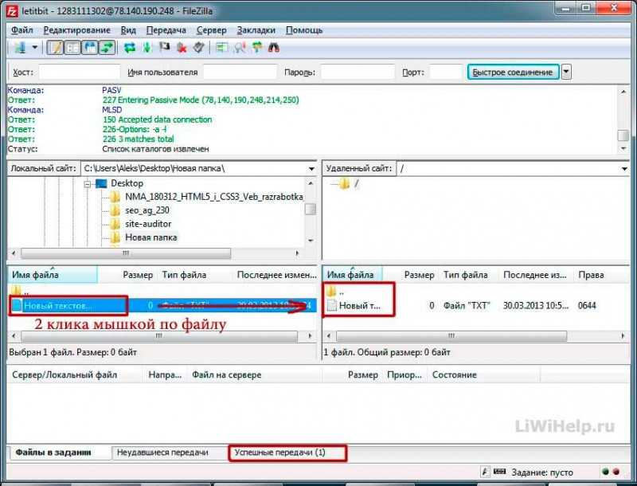
Task: Click the green activity indicator in status bar
Action: [605, 472]
